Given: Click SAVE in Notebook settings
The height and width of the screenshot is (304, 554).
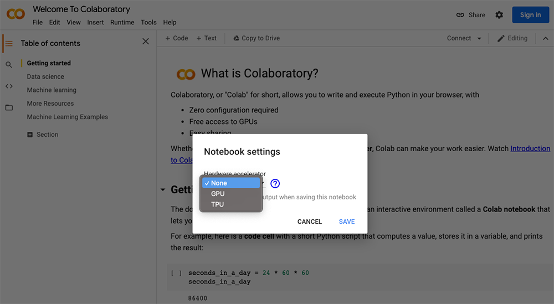Looking at the screenshot, I should tap(347, 221).
